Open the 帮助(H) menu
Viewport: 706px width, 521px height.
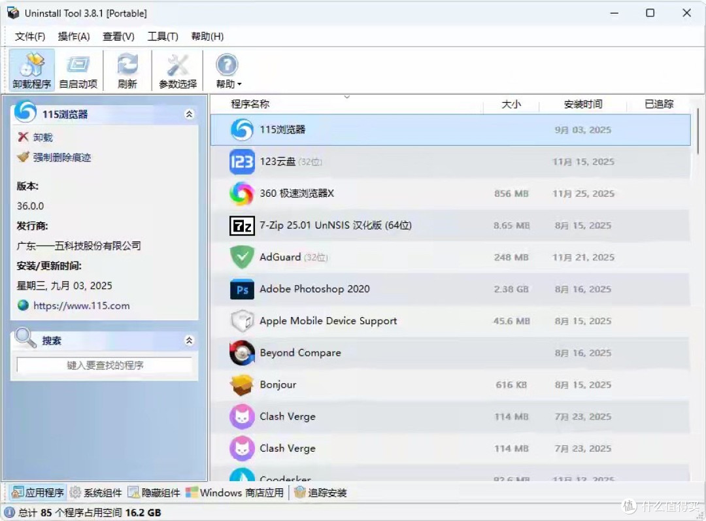208,37
